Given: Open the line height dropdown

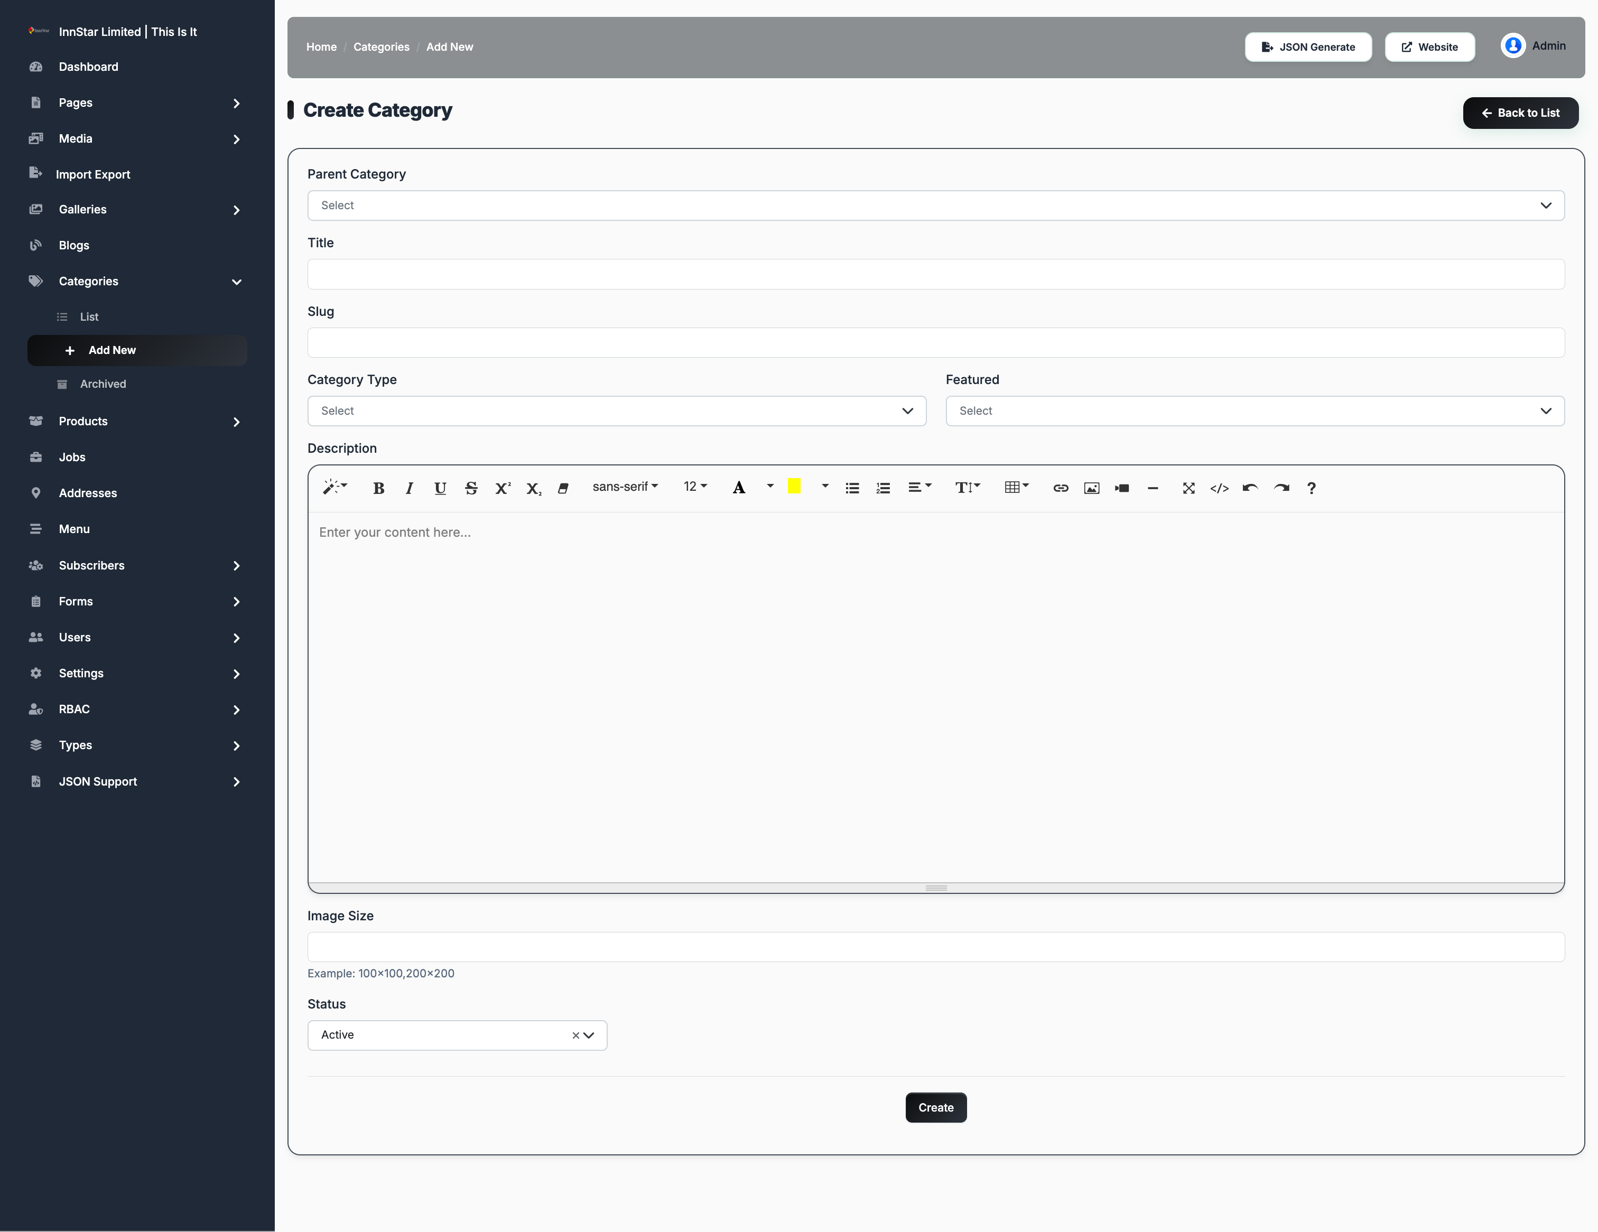Looking at the screenshot, I should click(x=967, y=487).
